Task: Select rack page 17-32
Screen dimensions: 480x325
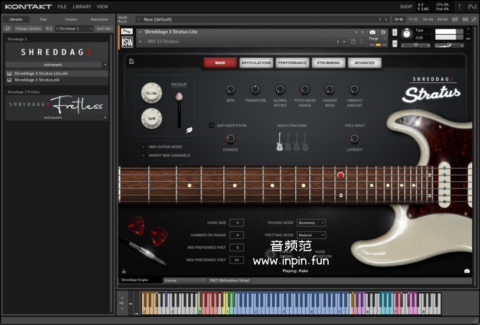Action: (413, 19)
